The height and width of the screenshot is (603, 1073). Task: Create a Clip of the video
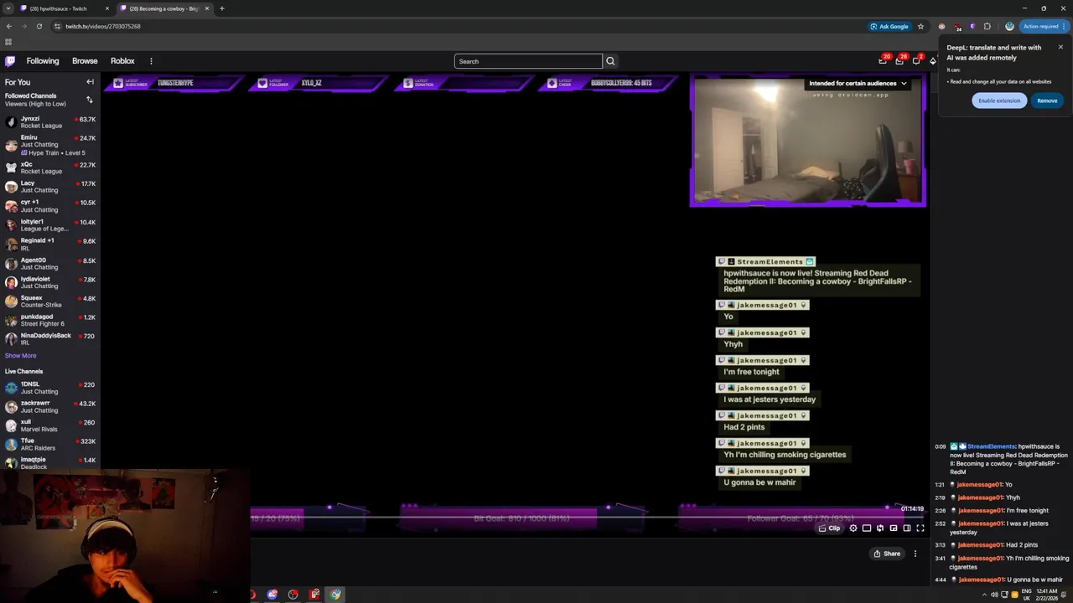coord(830,528)
